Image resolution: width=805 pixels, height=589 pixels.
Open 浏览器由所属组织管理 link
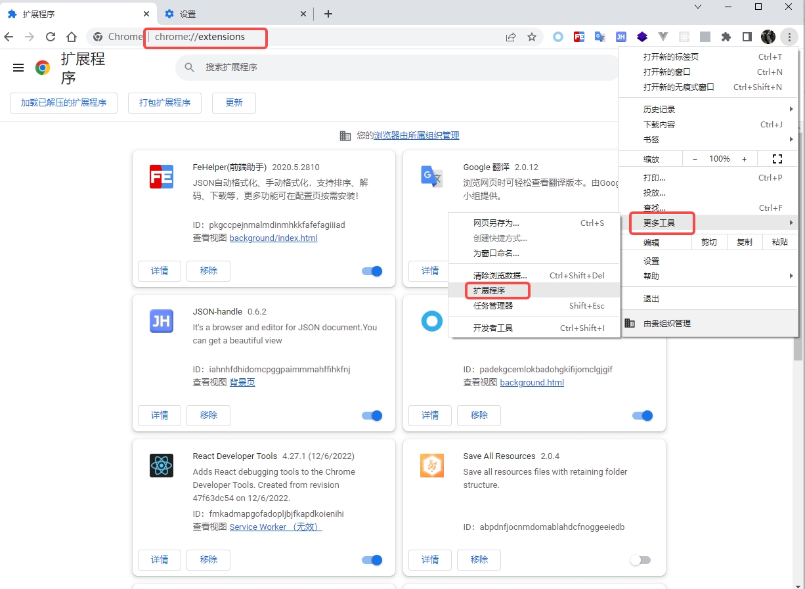click(x=417, y=136)
